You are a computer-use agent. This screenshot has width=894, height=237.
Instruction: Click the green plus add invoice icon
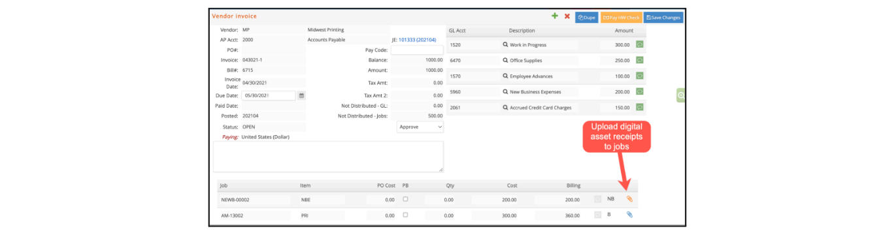555,16
